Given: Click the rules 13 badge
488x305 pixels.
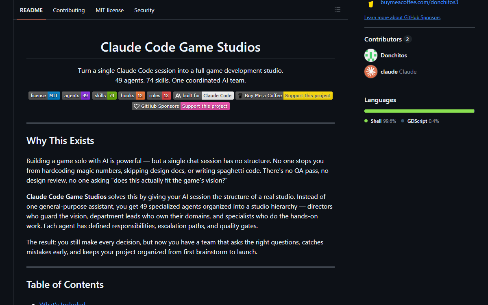Looking at the screenshot, I should [159, 96].
